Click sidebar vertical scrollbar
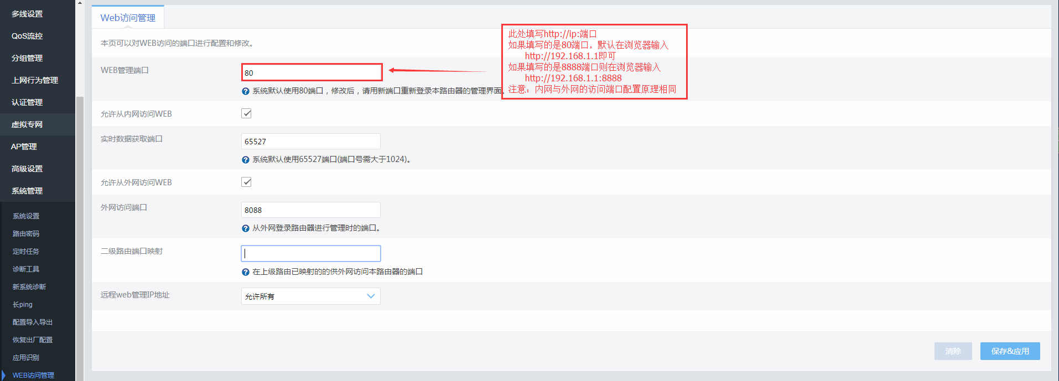1059x381 pixels. (80, 221)
